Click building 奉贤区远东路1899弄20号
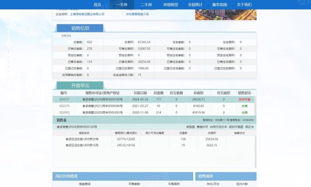 [82, 139]
